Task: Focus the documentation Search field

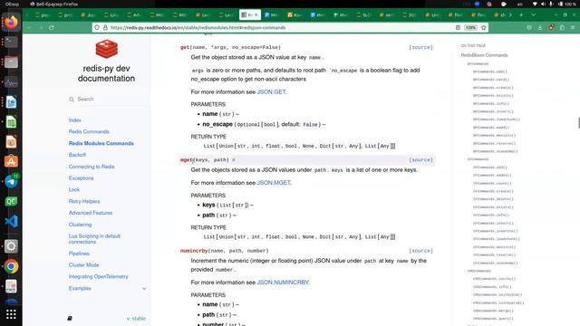Action: click(109, 99)
